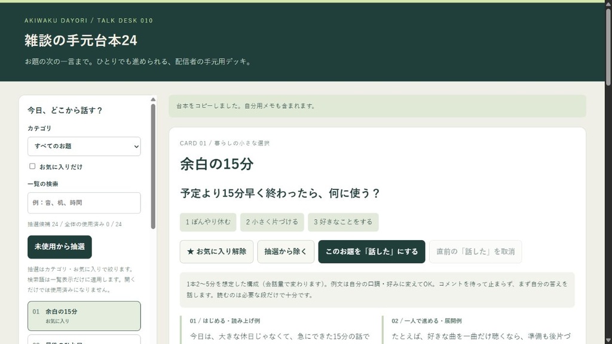Focus the 一覧の検索 search field

coord(84,203)
